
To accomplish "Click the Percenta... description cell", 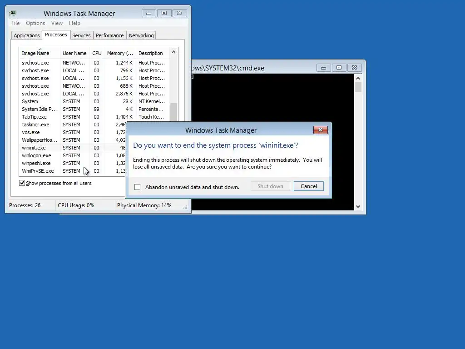I will click(151, 109).
